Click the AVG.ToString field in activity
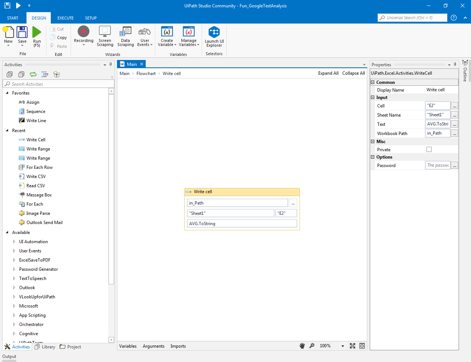 242,224
